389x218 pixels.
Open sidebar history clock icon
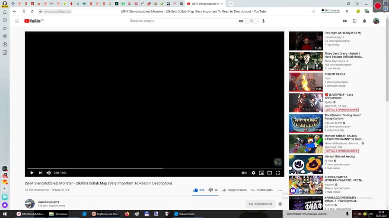click(x=5, y=20)
